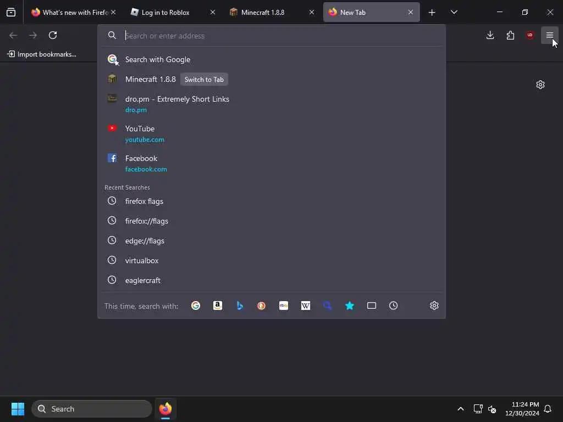
Task: Open the Extensions puzzle icon
Action: (x=510, y=35)
